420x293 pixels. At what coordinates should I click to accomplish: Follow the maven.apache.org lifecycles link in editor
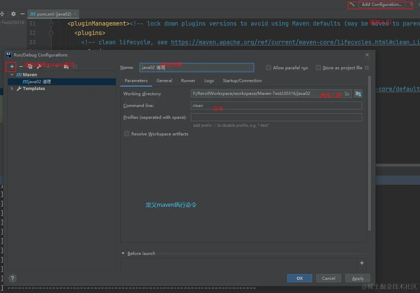click(295, 42)
